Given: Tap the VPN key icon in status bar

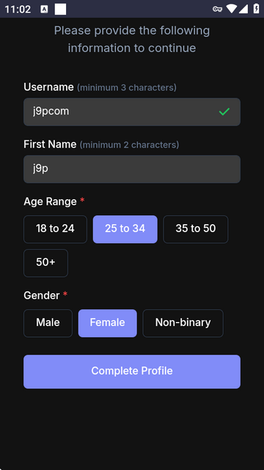Looking at the screenshot, I should click(217, 9).
